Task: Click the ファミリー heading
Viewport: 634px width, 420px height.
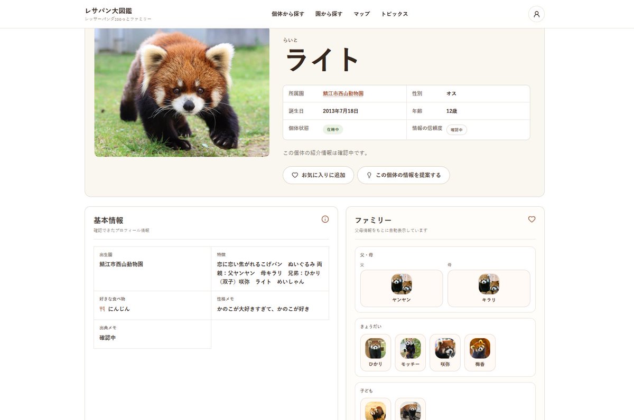Action: [373, 220]
